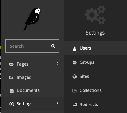127x113 pixels.
Task: Collapse Settings submenu with left chevron
Action: point(57,103)
